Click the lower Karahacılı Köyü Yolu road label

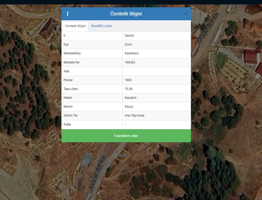click(x=97, y=173)
